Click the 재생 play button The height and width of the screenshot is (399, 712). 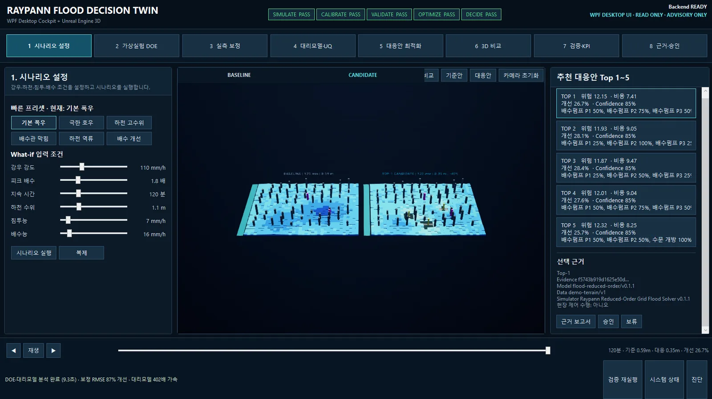(x=33, y=351)
